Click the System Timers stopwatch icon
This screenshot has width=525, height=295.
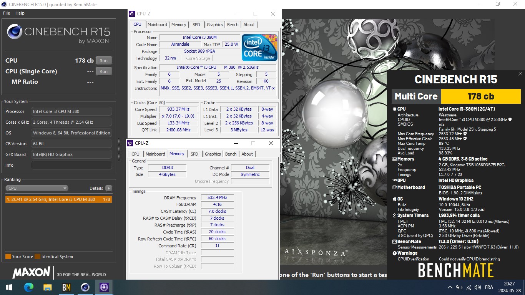click(x=394, y=215)
